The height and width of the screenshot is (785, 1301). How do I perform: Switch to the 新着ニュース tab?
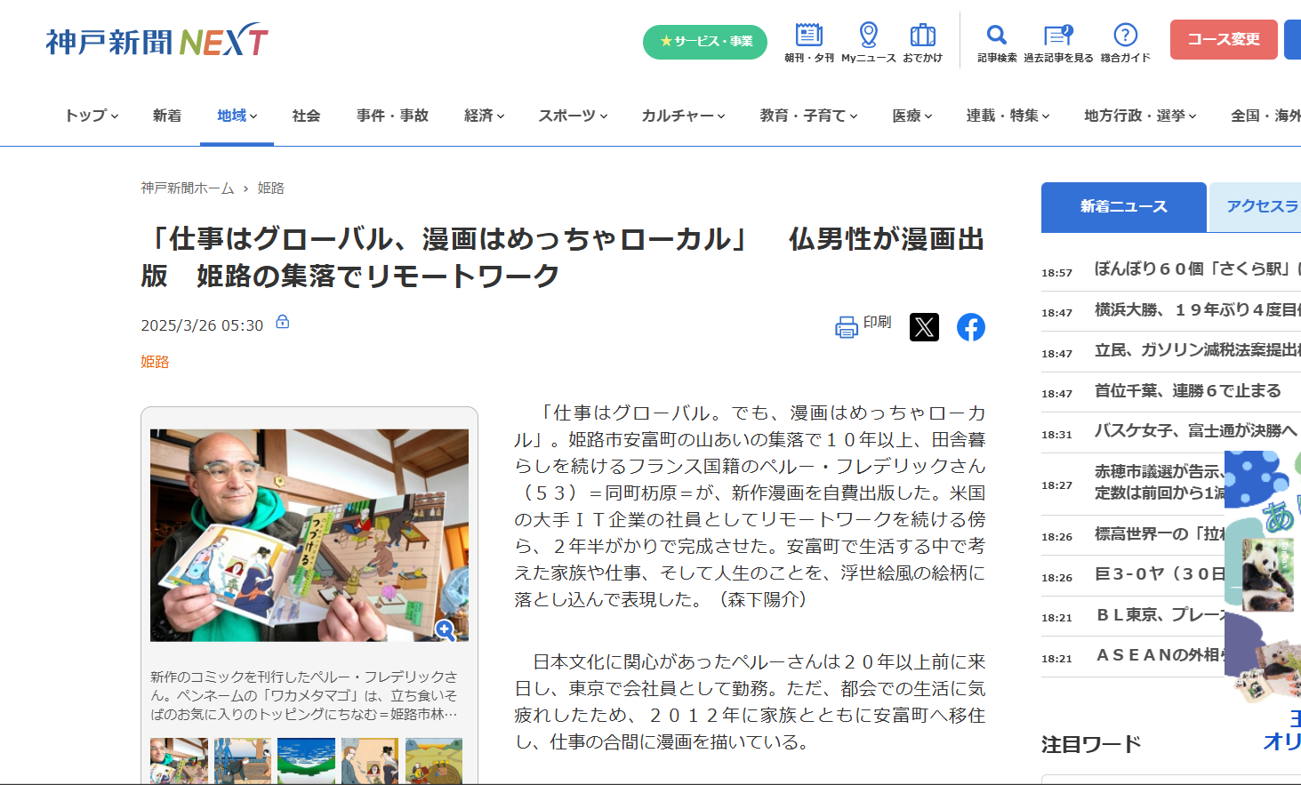(x=1123, y=207)
